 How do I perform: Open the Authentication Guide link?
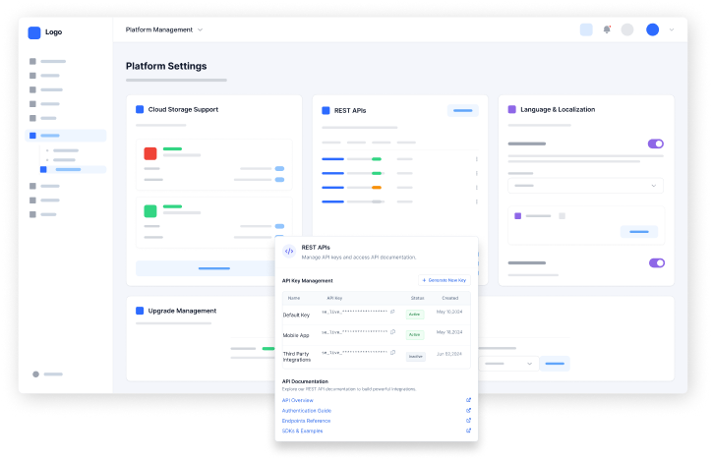(307, 411)
